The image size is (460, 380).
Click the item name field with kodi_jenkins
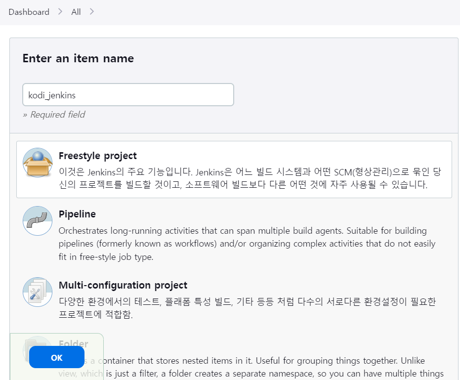[128, 95]
